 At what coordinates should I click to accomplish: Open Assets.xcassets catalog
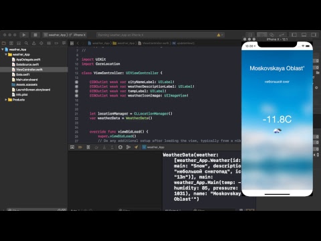25,84
